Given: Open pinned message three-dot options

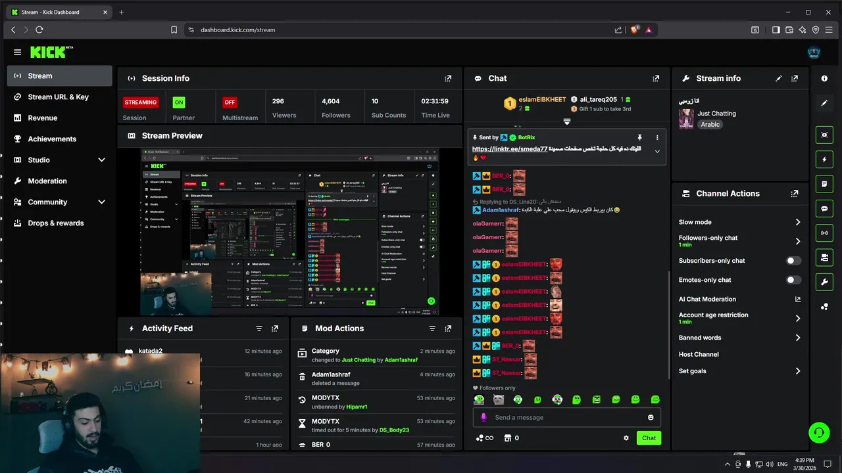Looking at the screenshot, I should click(x=656, y=137).
